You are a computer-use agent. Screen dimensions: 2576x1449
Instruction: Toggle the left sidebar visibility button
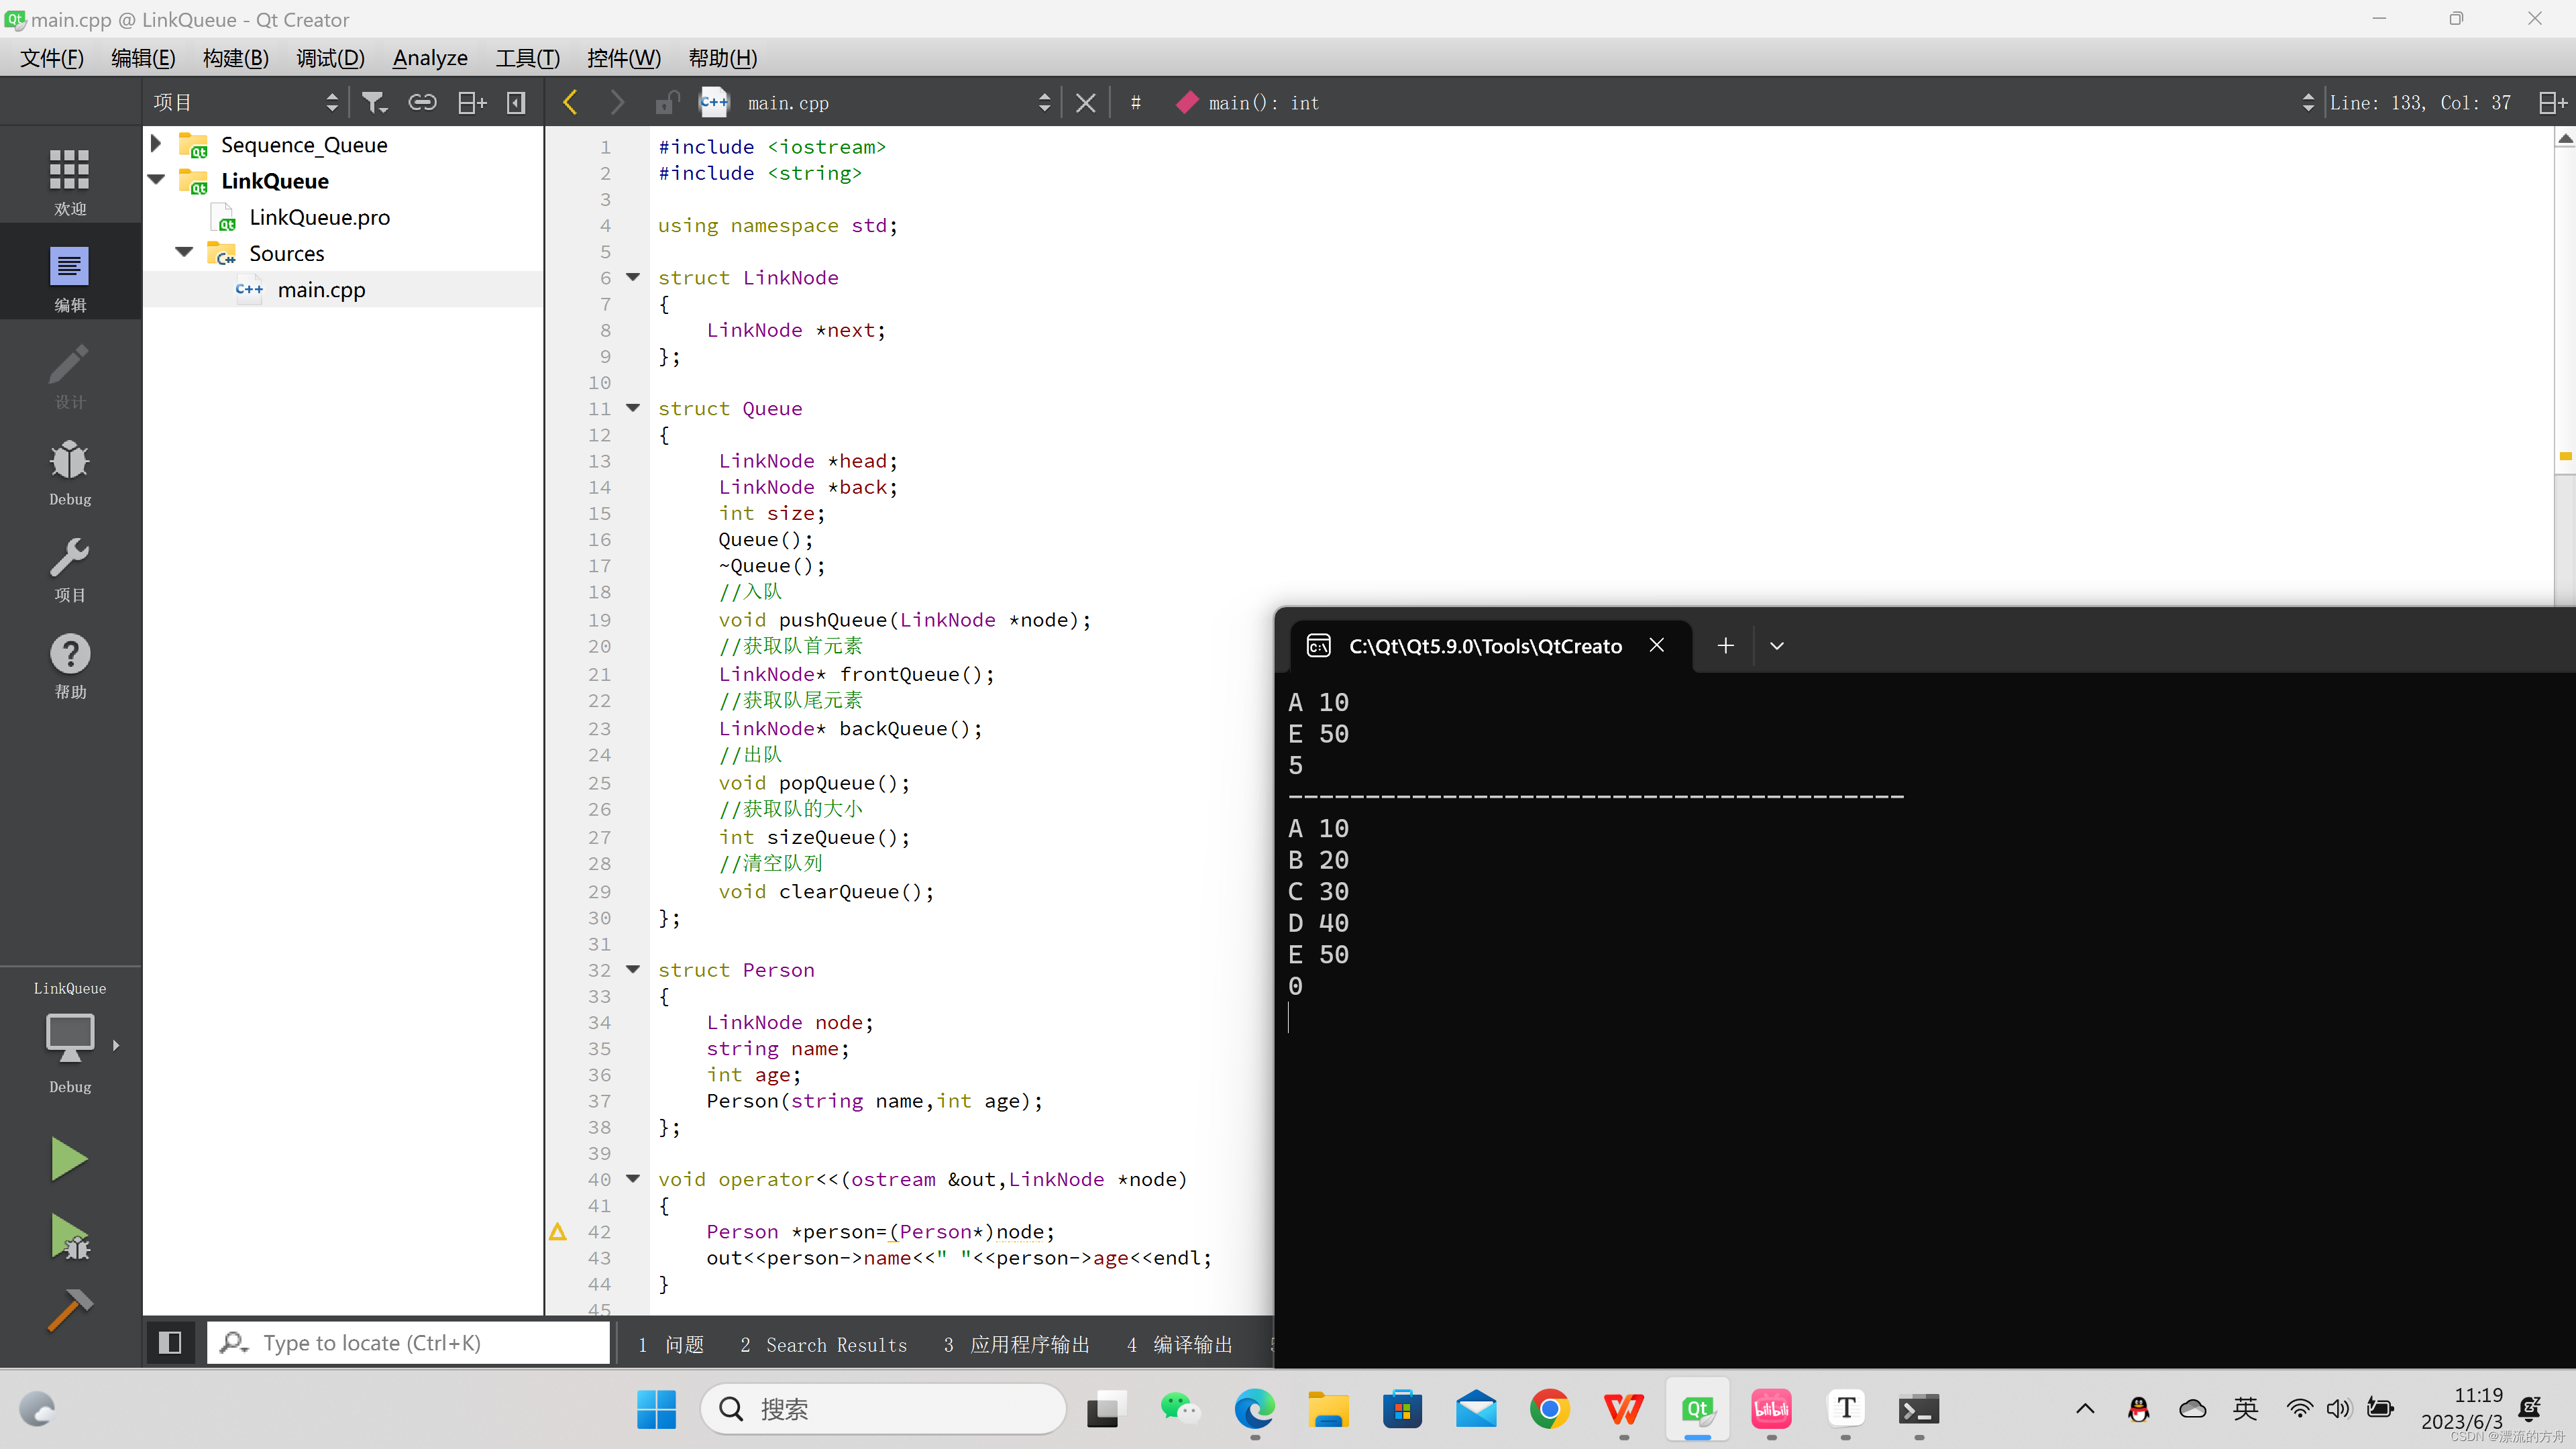tap(169, 1343)
